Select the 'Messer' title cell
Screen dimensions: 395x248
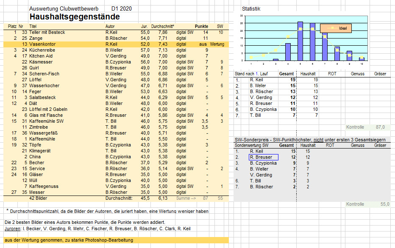37,192
